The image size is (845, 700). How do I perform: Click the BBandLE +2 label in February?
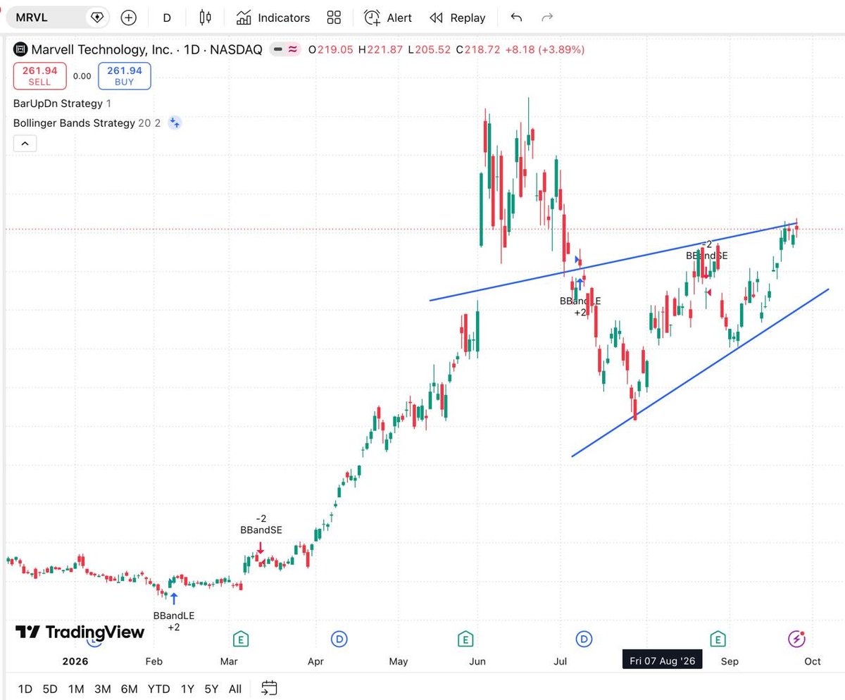pos(173,620)
